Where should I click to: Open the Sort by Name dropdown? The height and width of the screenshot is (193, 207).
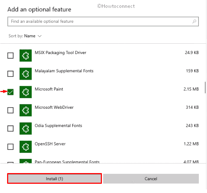[25, 36]
